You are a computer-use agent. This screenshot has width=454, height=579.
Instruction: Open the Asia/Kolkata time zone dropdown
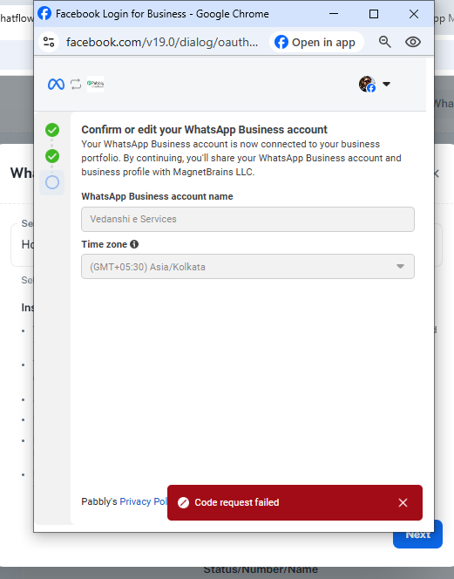(x=247, y=267)
